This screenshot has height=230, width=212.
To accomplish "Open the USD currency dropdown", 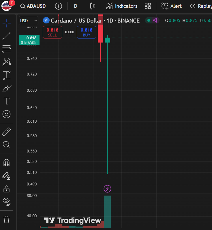I will point(29,21).
